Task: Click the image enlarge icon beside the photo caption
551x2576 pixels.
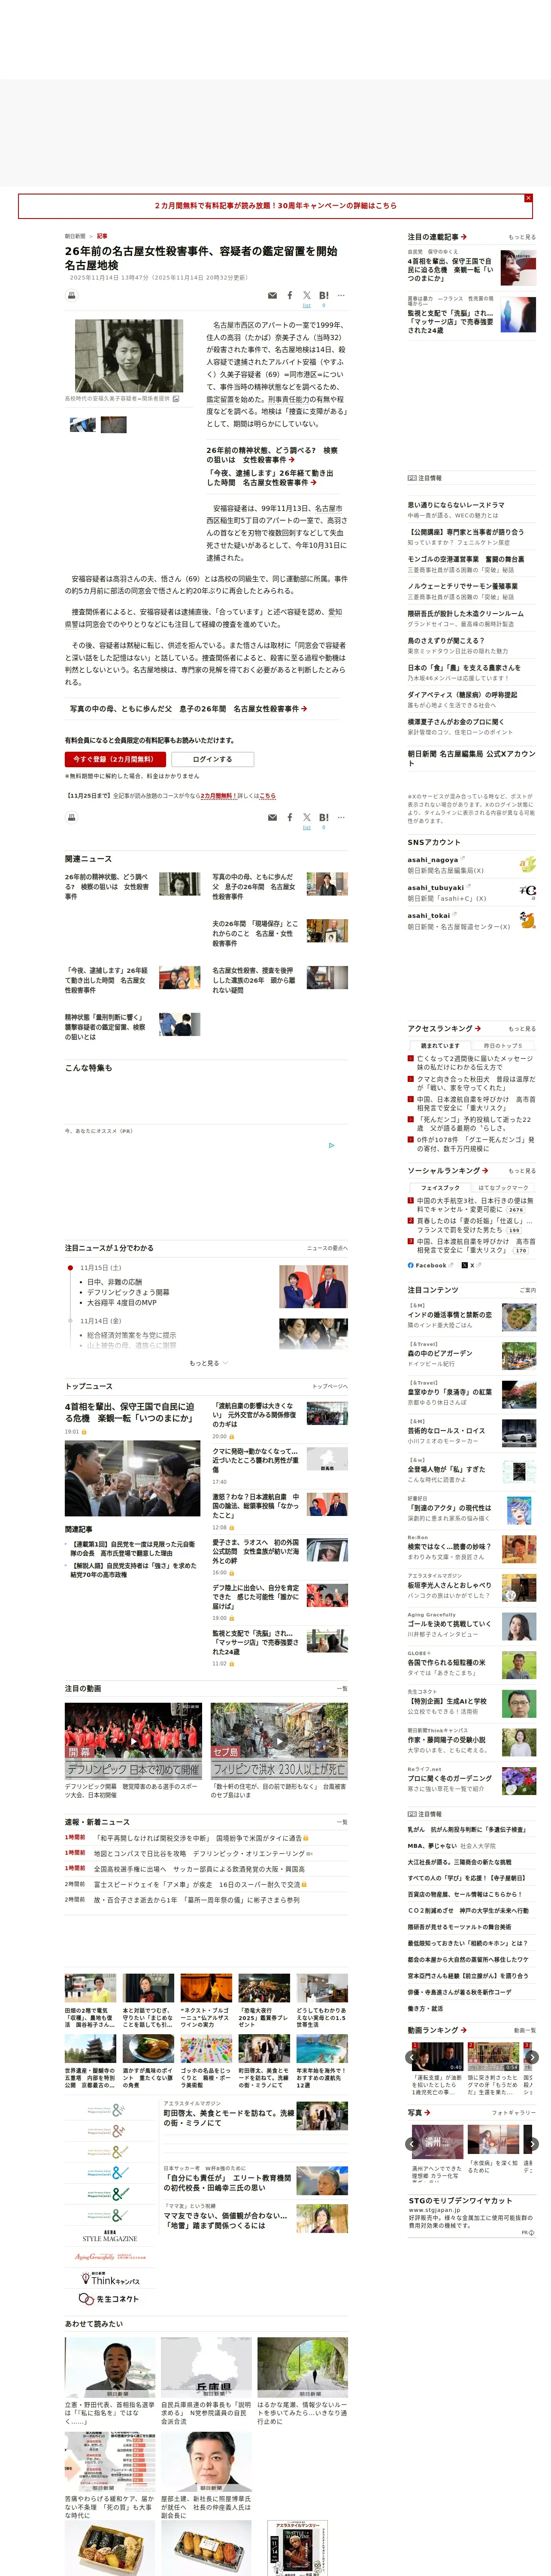Action: pyautogui.click(x=176, y=399)
